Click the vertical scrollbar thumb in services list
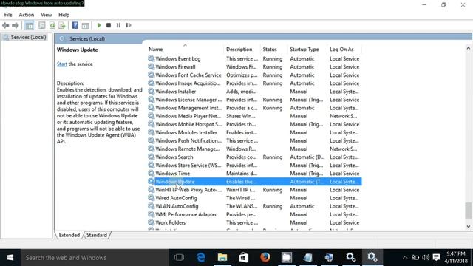 tap(468, 210)
